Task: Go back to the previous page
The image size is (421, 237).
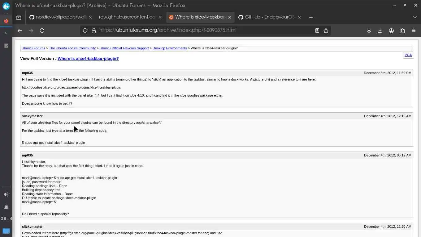Action: pyautogui.click(x=20, y=31)
